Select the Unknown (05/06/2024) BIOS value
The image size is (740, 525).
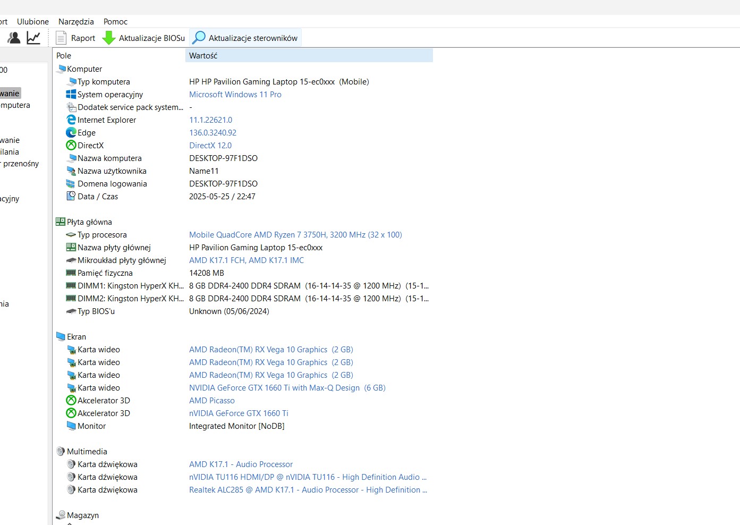(229, 311)
